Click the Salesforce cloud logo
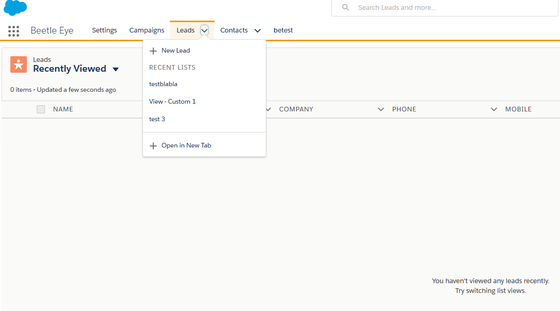The height and width of the screenshot is (311, 560). click(x=15, y=8)
